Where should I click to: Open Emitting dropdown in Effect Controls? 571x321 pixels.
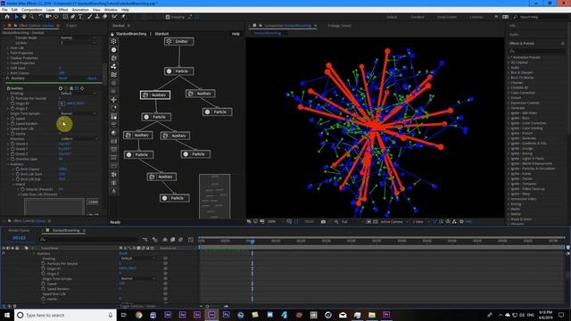pos(78,94)
